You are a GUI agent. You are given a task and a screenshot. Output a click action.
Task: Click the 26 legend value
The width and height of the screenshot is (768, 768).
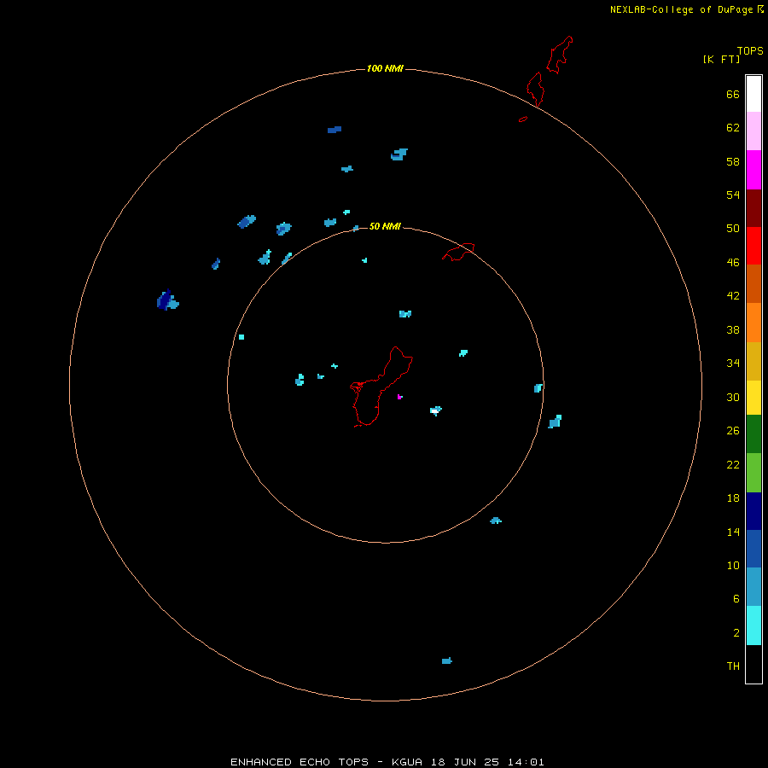[733, 431]
